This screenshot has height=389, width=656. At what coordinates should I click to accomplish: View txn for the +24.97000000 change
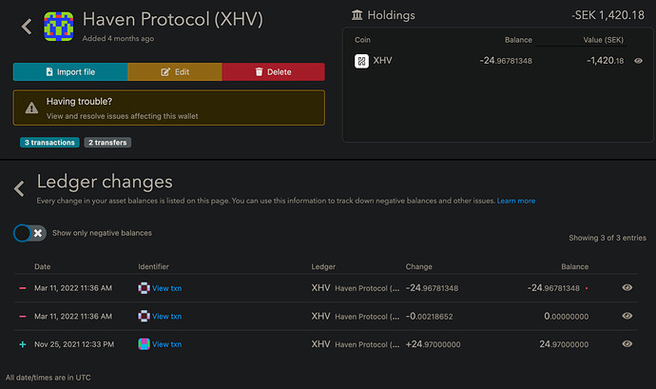(x=166, y=344)
